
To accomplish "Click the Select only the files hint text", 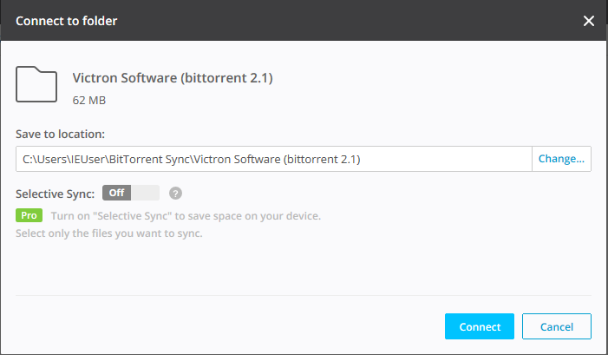I will pyautogui.click(x=109, y=233).
